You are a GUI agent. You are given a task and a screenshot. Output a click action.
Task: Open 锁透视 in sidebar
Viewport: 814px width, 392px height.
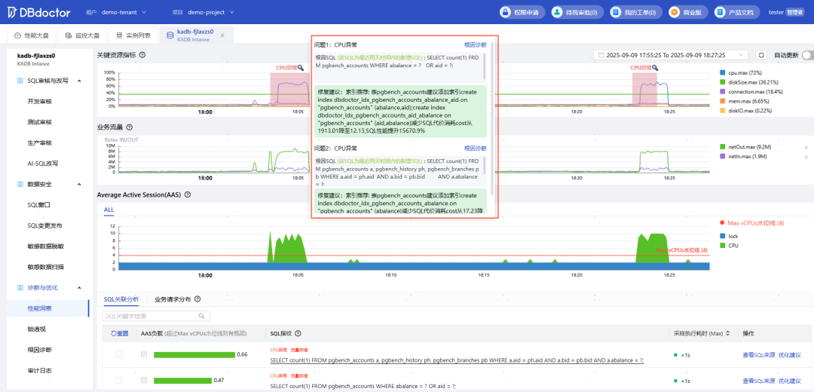[x=36, y=329]
